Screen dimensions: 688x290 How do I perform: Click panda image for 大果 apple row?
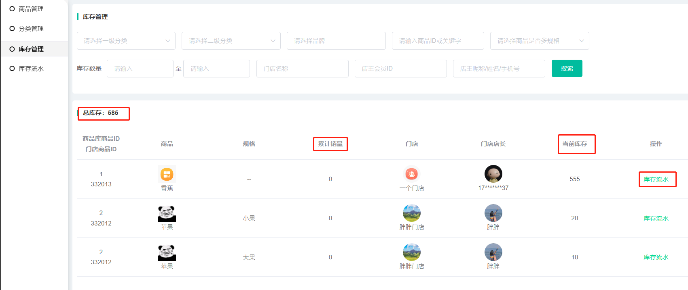click(167, 252)
